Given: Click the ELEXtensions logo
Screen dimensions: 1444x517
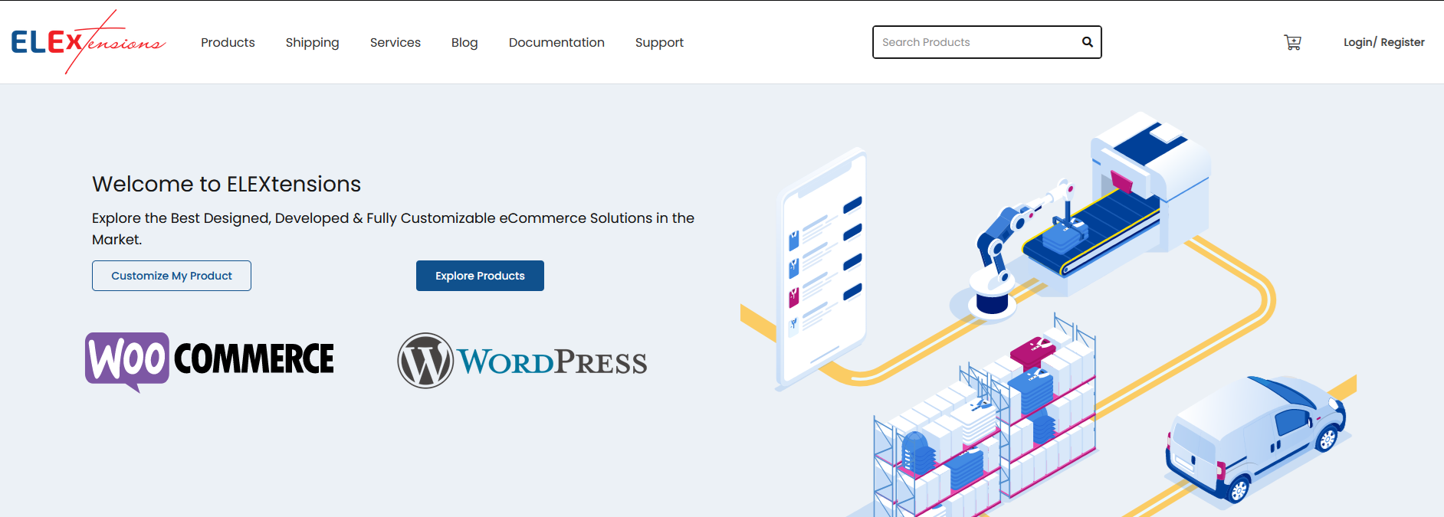Looking at the screenshot, I should click(87, 42).
